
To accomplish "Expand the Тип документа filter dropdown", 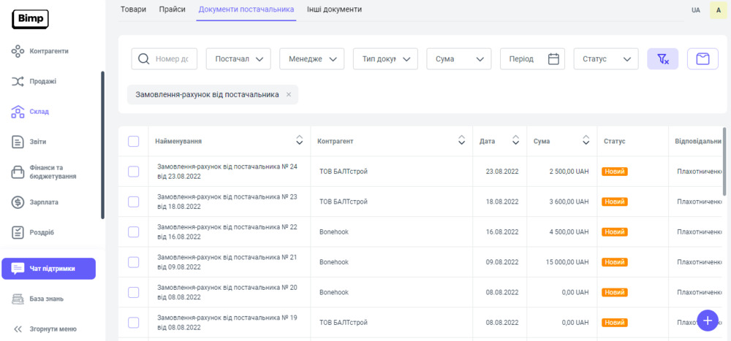I will point(385,59).
